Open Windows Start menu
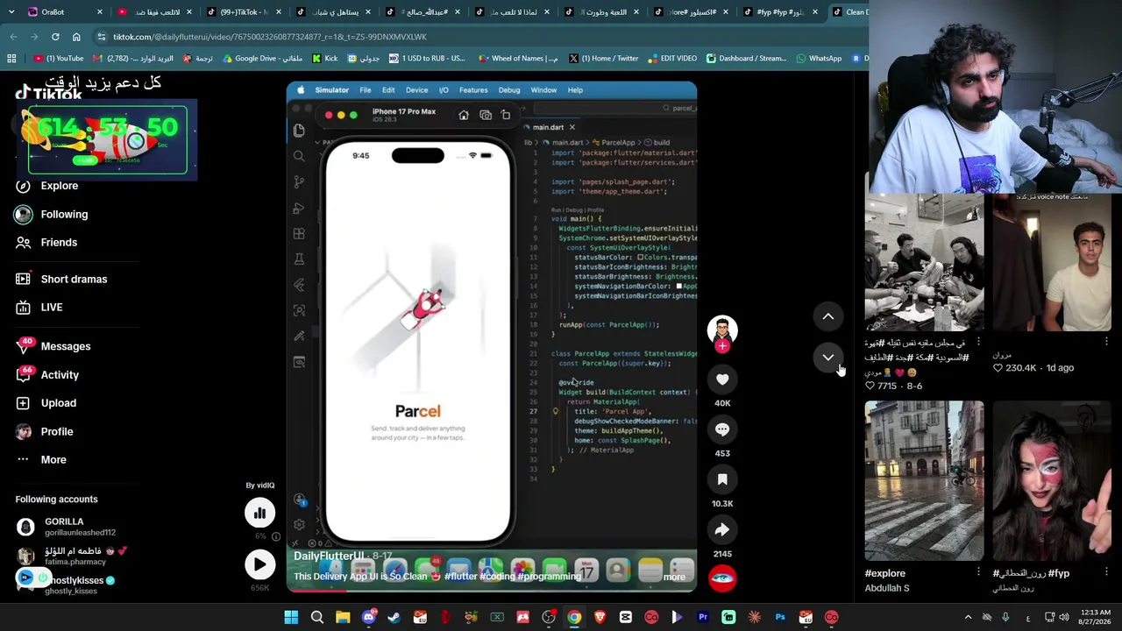The image size is (1122, 631). pos(291,617)
